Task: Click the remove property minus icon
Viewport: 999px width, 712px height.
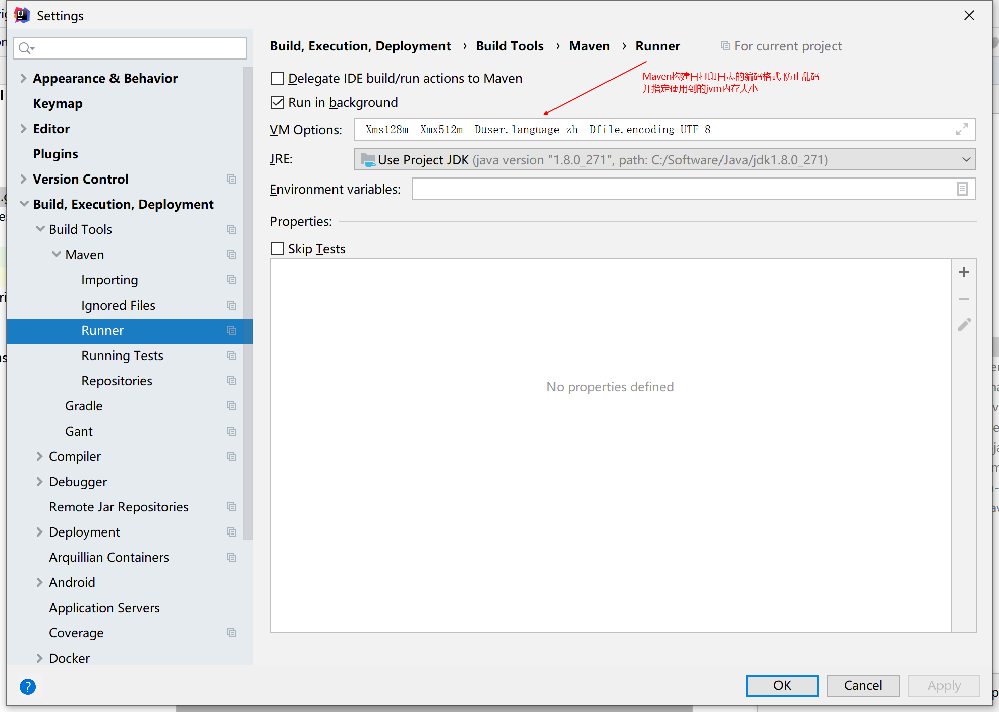Action: click(964, 299)
